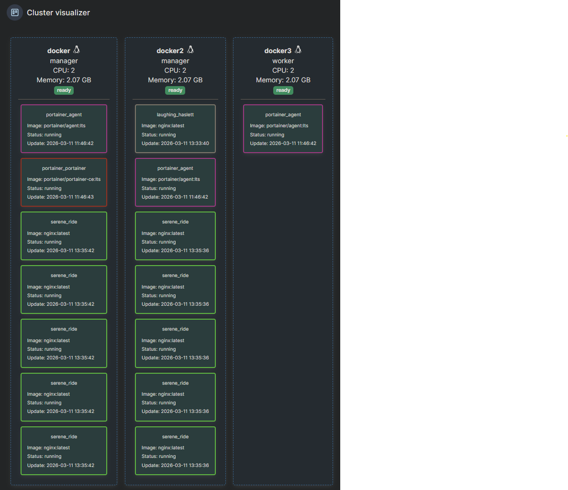Click the Cluster visualizer header icon
Image resolution: width=568 pixels, height=490 pixels.
pyautogui.click(x=15, y=12)
